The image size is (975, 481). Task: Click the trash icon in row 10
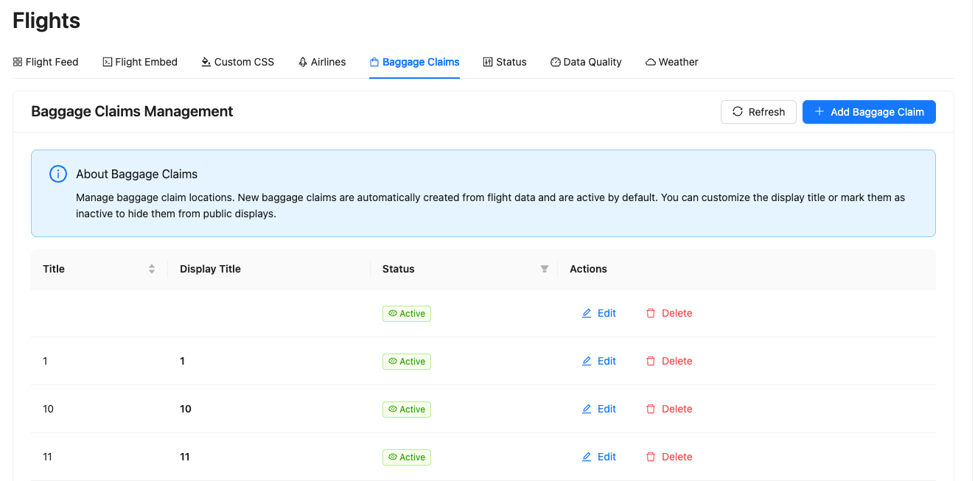coord(651,409)
